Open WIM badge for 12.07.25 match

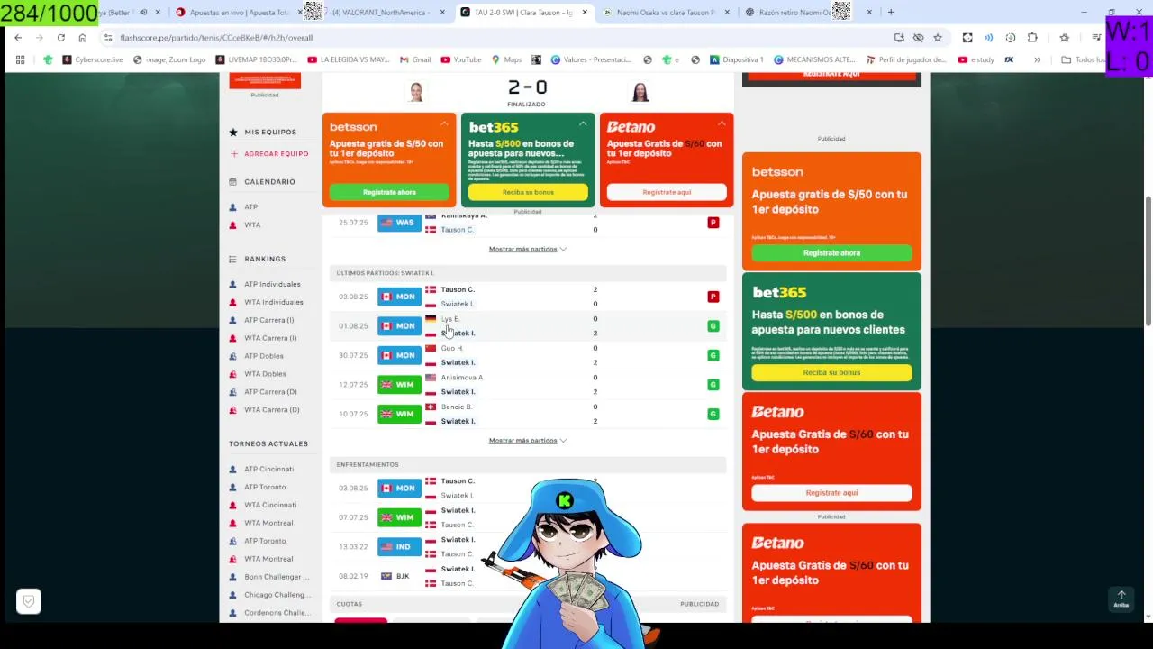pyautogui.click(x=399, y=385)
